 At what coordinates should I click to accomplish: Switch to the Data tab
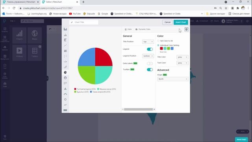[128, 29]
